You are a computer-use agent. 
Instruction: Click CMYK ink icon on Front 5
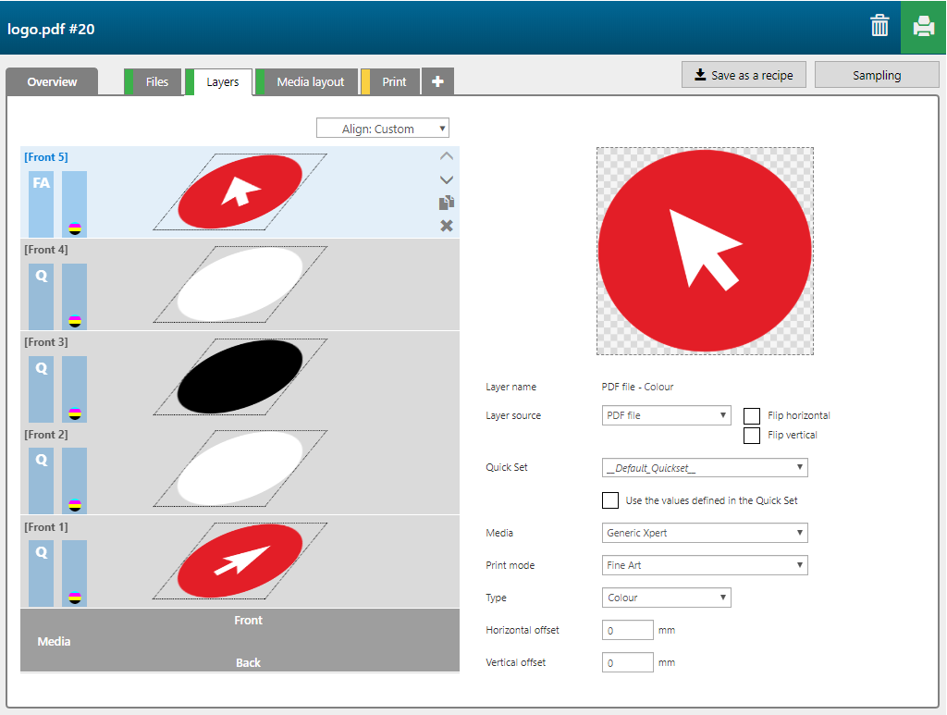coord(75,228)
